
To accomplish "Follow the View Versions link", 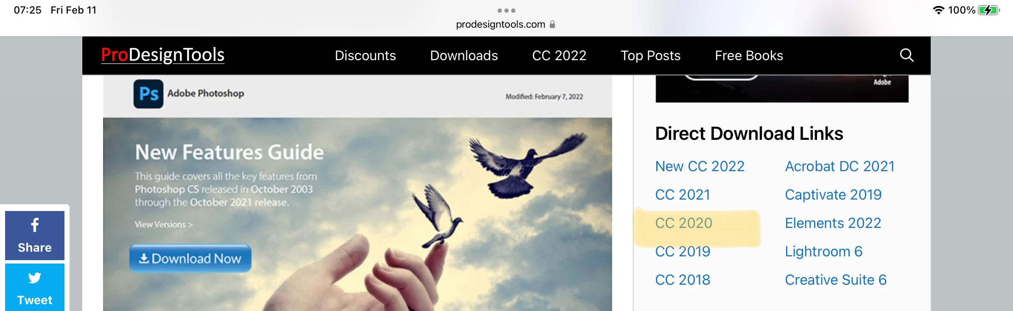I will pos(164,225).
